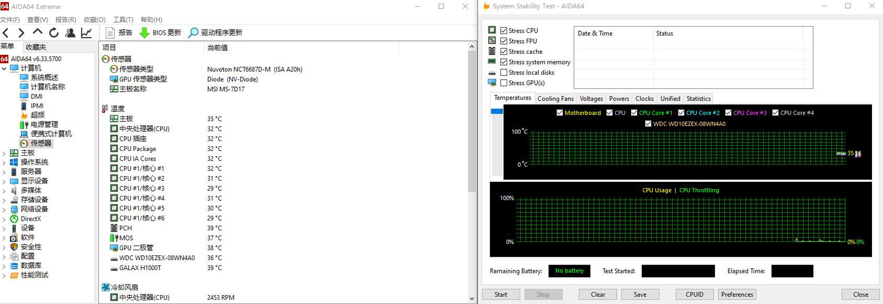Enable the Stress local disks checkbox
Screen dimensions: 883x304
click(504, 72)
